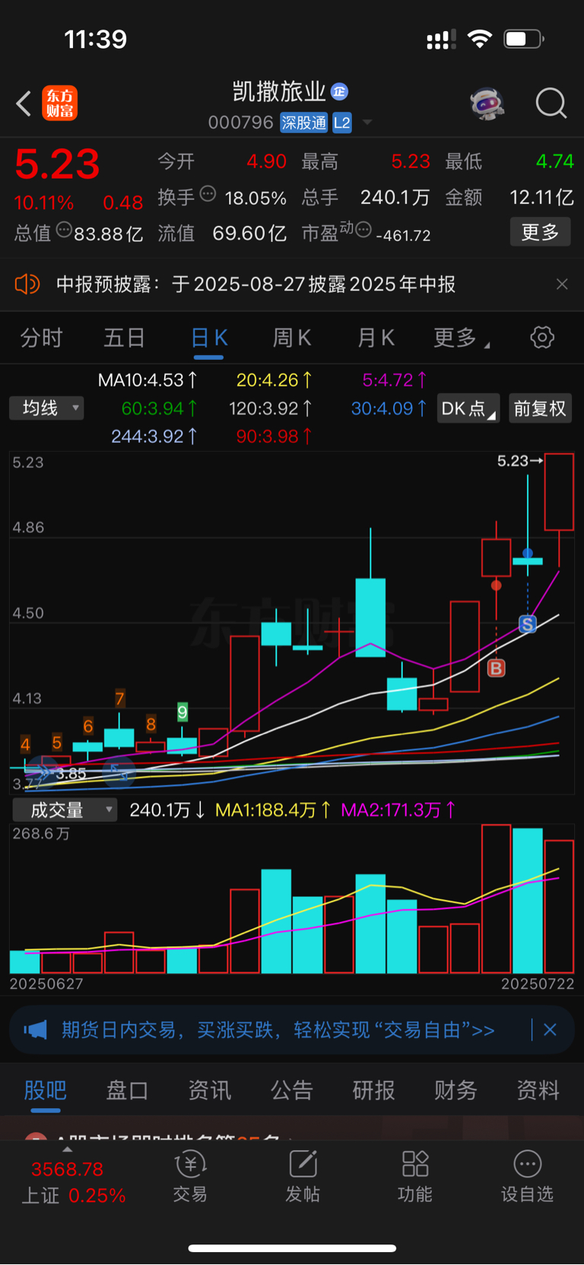Tap the megaphone icon in futures banner
Screen dimensions: 584x1265
35,1030
